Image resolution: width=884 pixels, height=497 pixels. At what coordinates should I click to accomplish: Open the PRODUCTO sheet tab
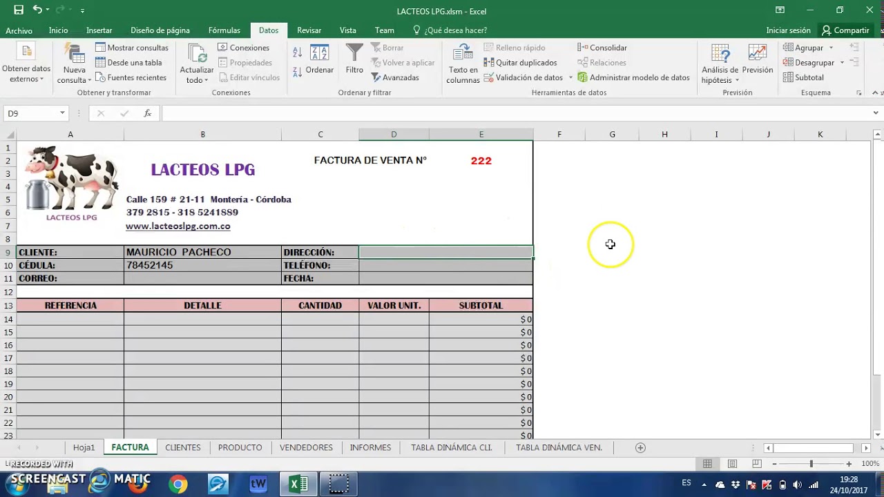click(x=240, y=447)
